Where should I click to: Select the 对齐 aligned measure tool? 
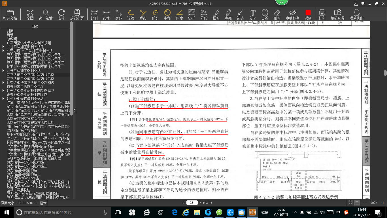(x=118, y=14)
